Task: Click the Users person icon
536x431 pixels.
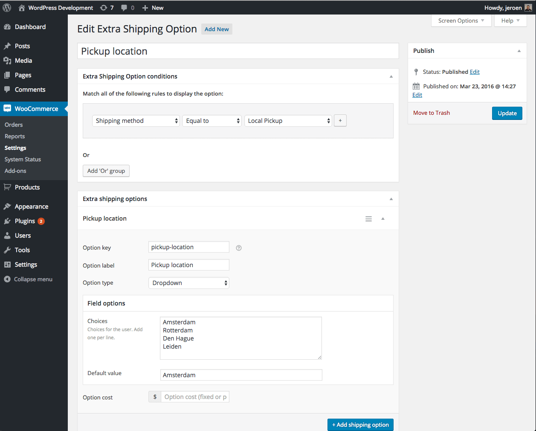Action: [x=7, y=236]
